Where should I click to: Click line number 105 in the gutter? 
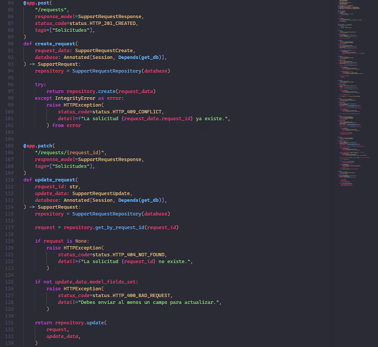coord(9,146)
